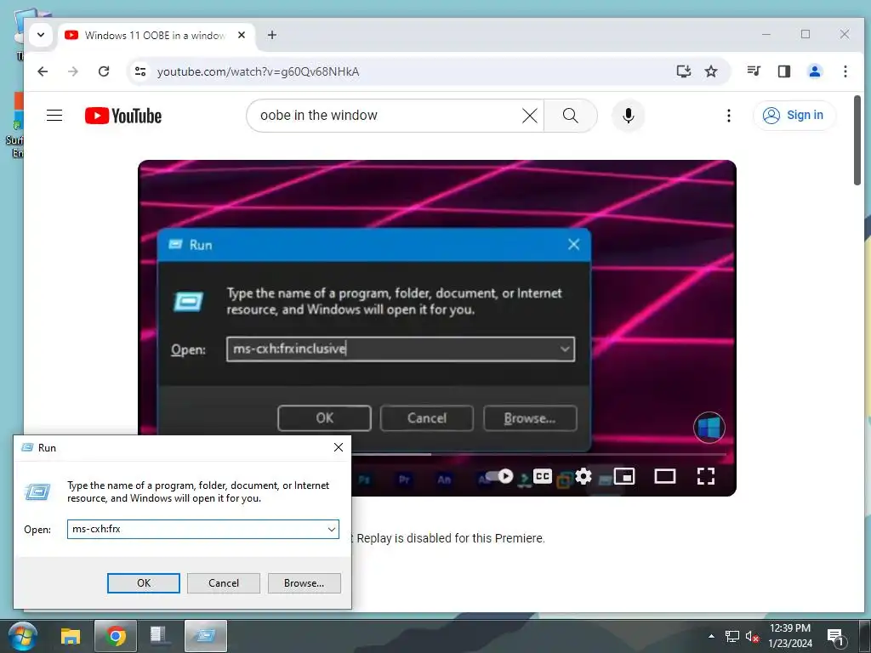Open the notification center icon
This screenshot has height=653, width=871.
click(x=835, y=636)
